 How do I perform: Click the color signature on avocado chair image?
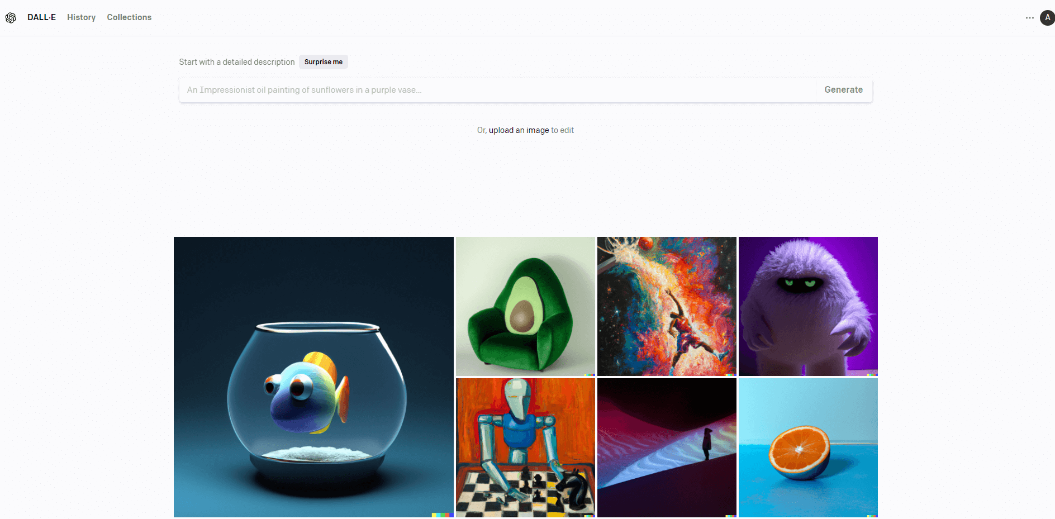(x=590, y=375)
